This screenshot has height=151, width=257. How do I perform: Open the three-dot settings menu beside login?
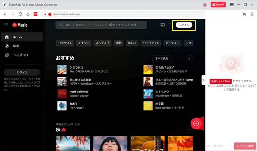point(170,25)
